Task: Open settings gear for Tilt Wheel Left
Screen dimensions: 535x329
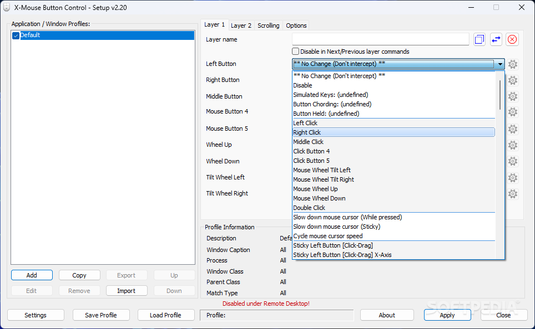Action: tap(512, 178)
